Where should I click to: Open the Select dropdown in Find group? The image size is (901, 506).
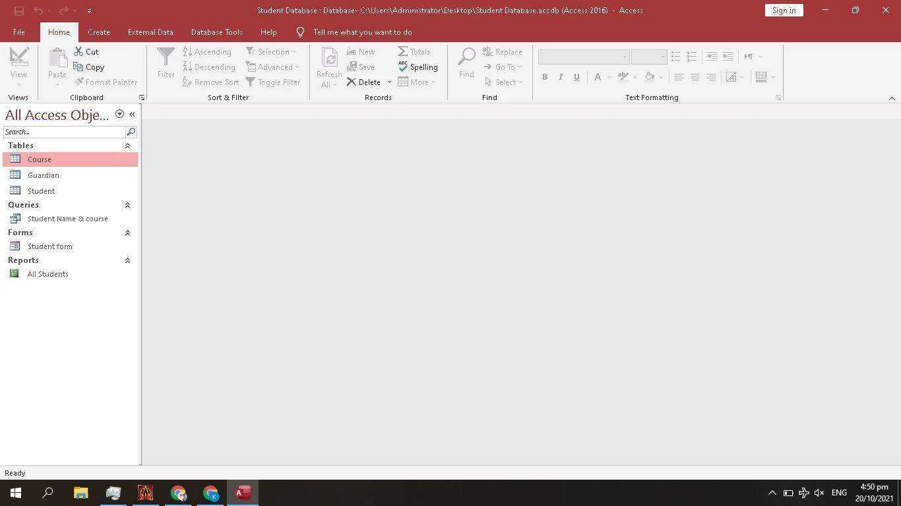(503, 82)
